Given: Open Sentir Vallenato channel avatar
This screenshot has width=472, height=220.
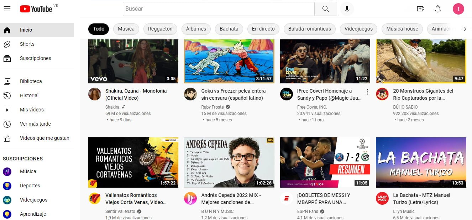Looking at the screenshot, I should (95, 198).
